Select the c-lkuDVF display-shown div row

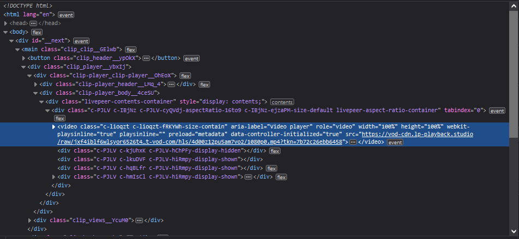pos(160,160)
